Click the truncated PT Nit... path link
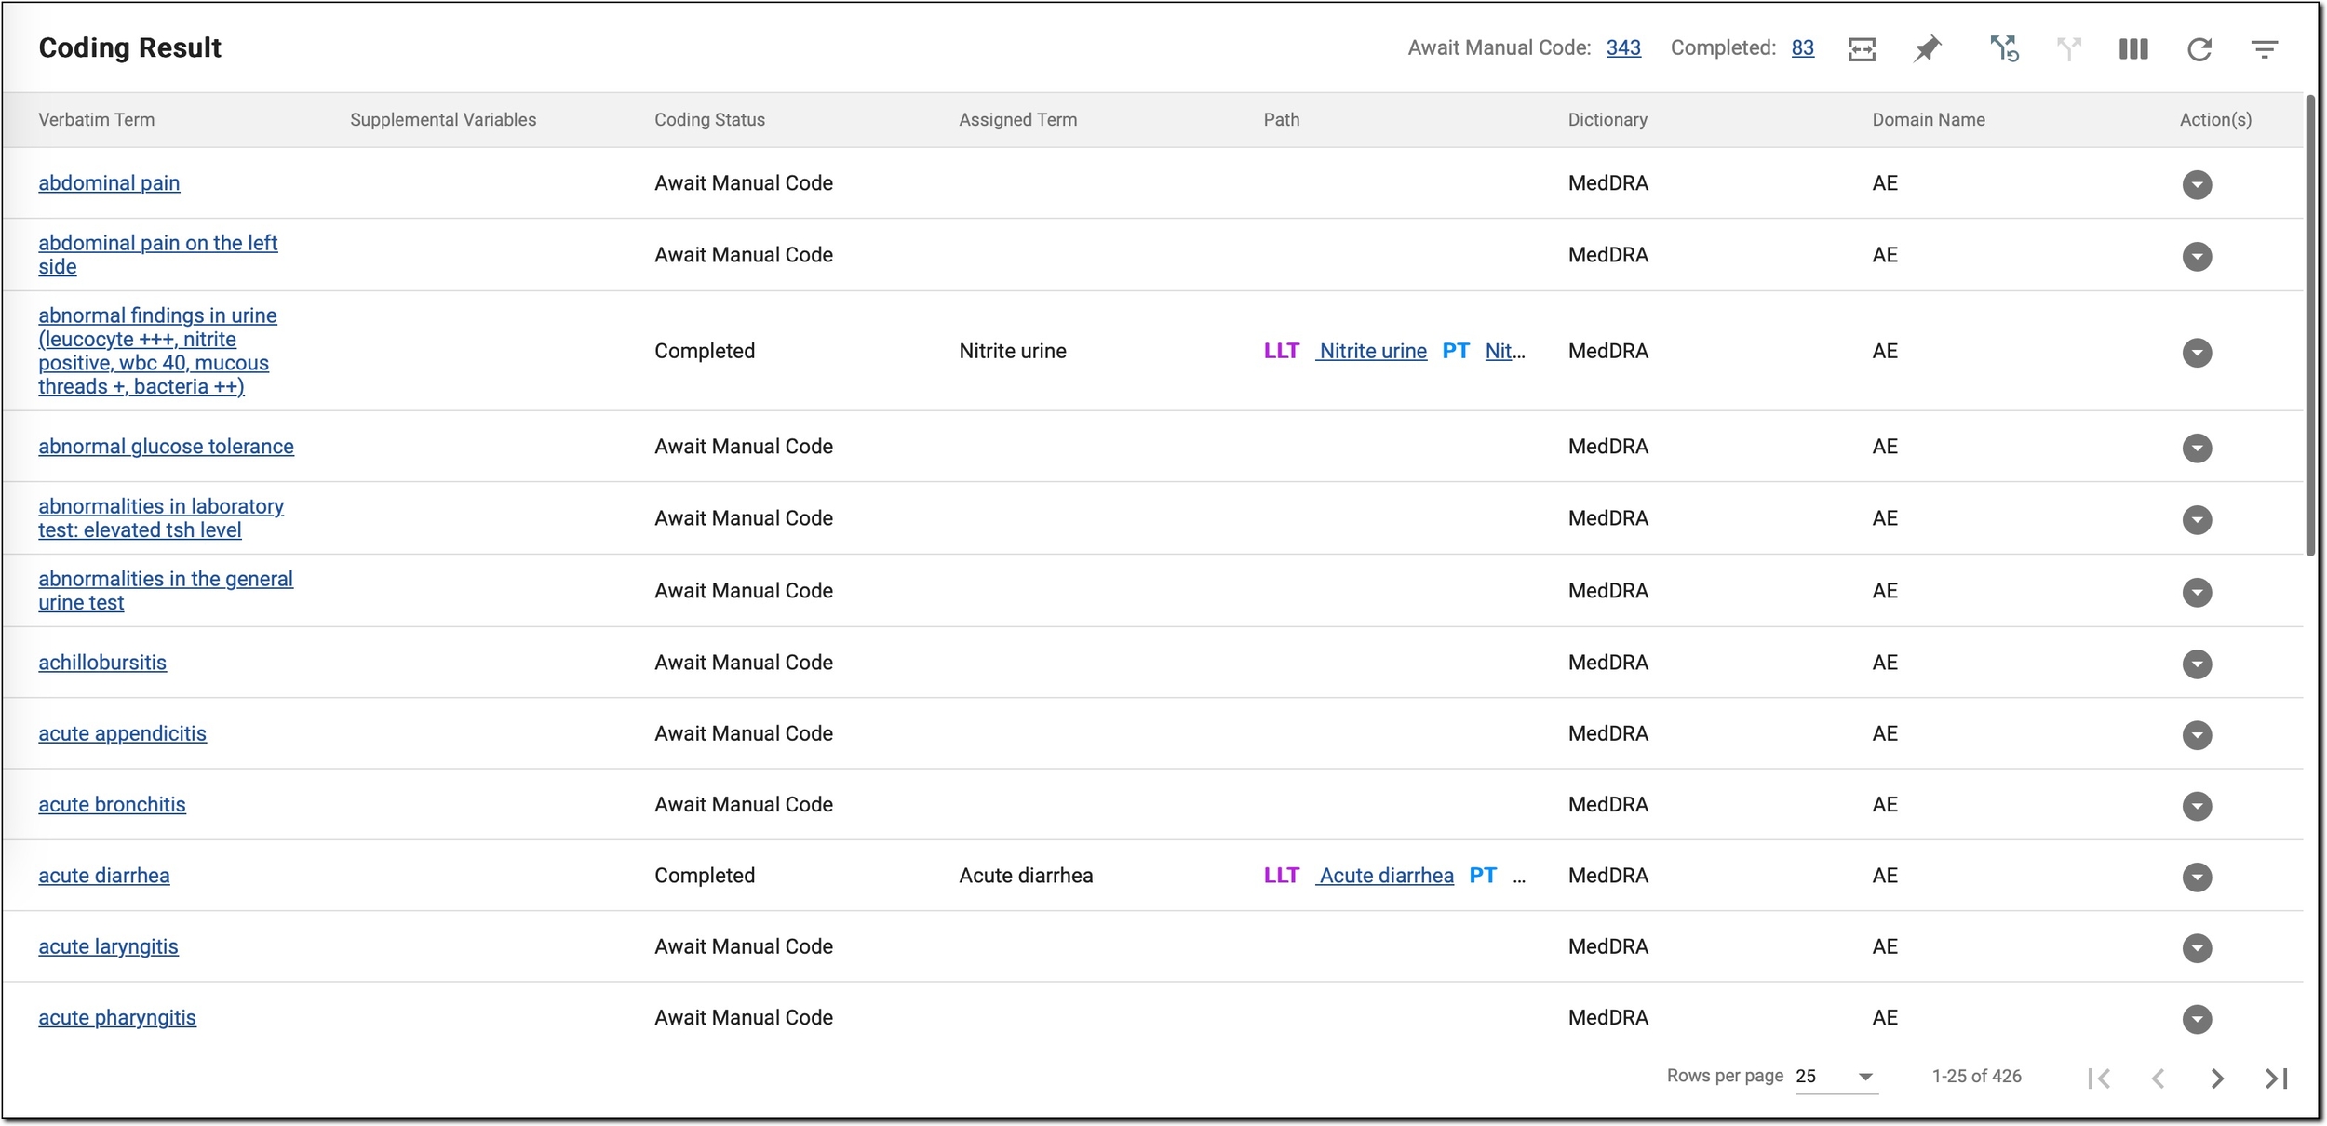Image resolution: width=2327 pixels, height=1126 pixels. click(1505, 351)
